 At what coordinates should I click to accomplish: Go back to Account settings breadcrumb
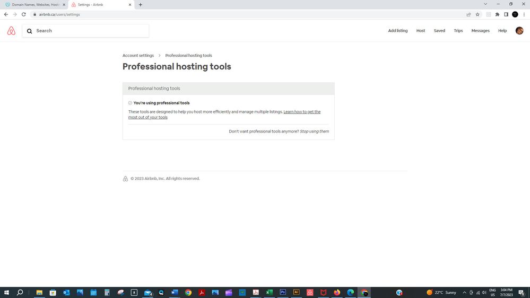[138, 56]
